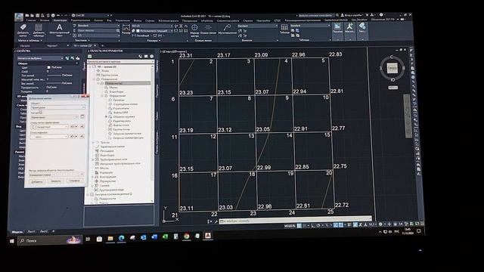Switch to the Лист1 layout tab
The image size is (484, 272).
click(32, 232)
